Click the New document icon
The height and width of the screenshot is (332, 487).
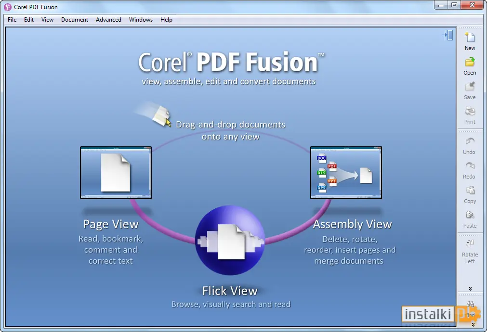tap(470, 37)
